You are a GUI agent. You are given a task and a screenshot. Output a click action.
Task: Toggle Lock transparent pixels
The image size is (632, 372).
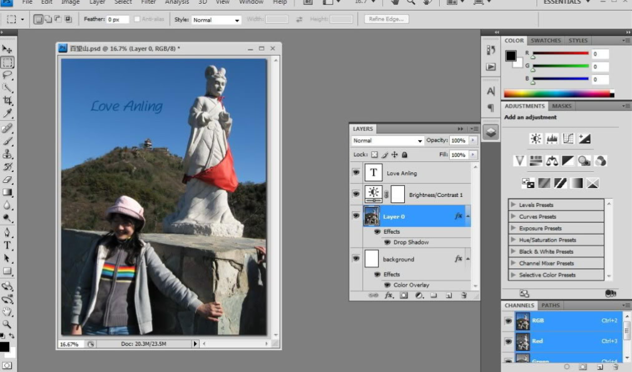(x=374, y=154)
